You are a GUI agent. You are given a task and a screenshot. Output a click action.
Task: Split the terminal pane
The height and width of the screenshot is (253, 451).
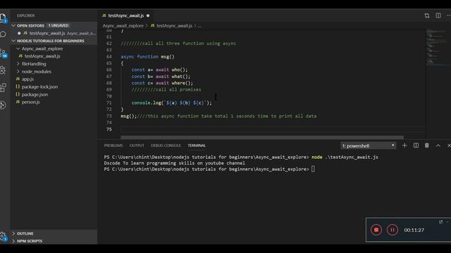416,145
